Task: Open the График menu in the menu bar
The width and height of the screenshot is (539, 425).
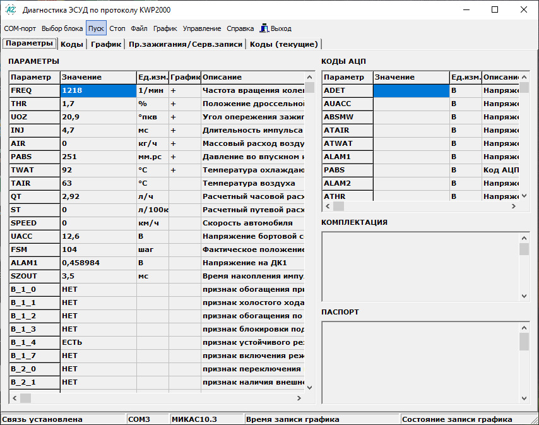Action: pos(165,28)
